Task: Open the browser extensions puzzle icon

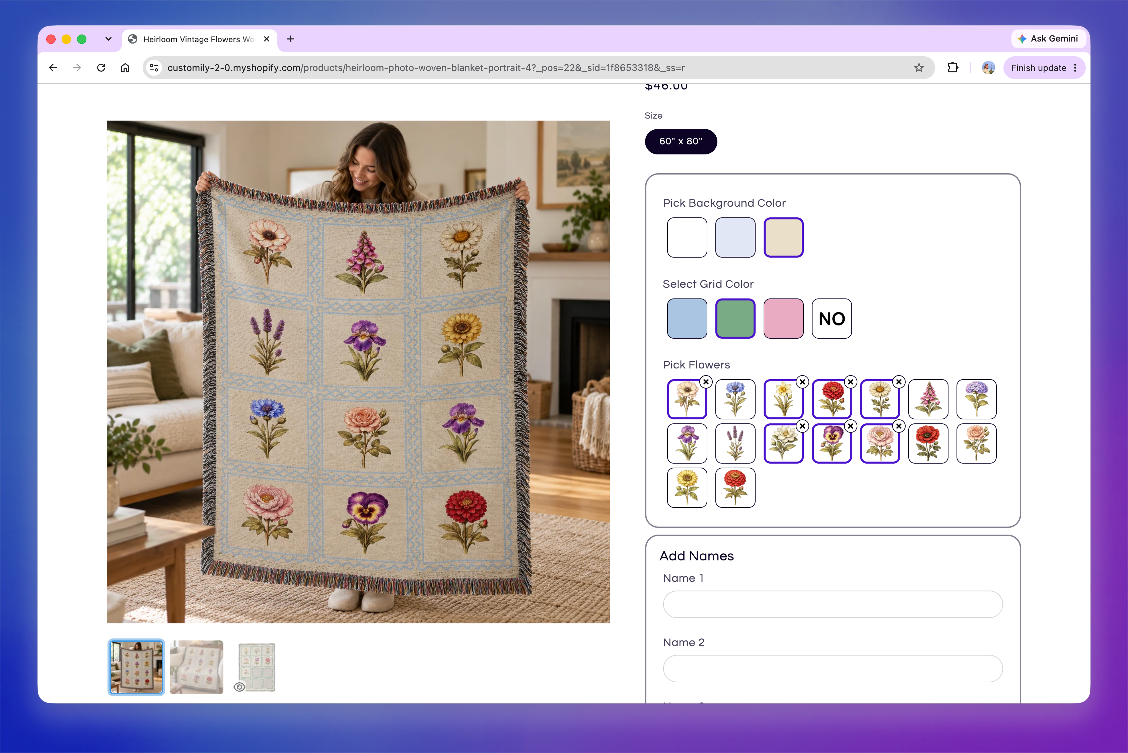Action: coord(953,68)
